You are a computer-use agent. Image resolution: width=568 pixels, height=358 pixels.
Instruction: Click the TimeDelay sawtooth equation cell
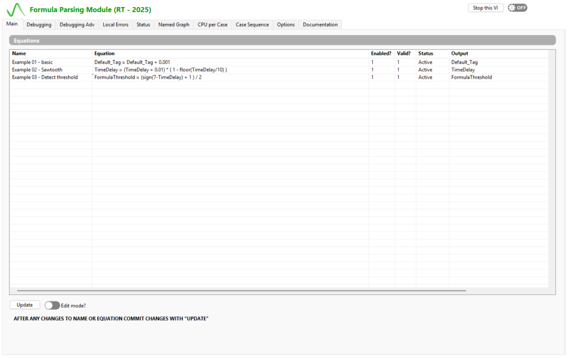click(x=230, y=70)
